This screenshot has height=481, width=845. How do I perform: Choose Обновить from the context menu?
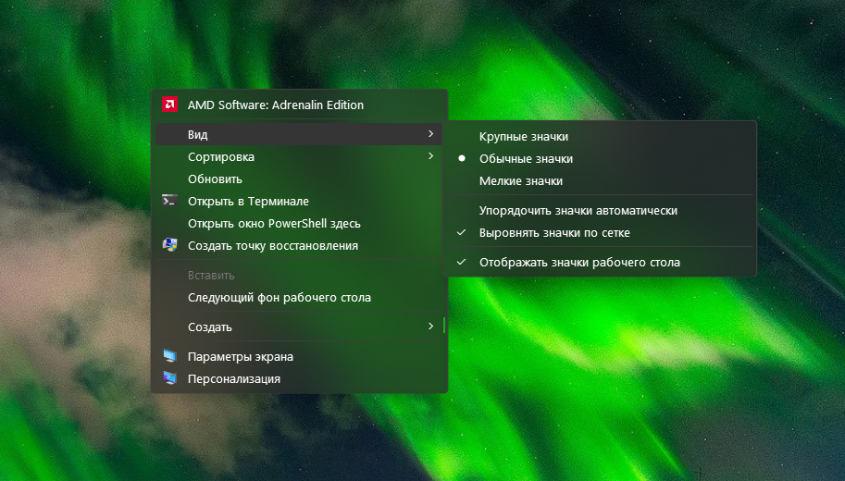299,179
